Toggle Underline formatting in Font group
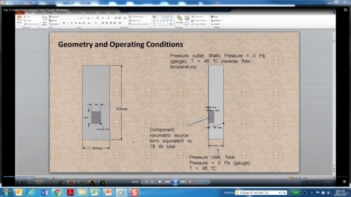The height and width of the screenshot is (197, 351). coord(72,23)
